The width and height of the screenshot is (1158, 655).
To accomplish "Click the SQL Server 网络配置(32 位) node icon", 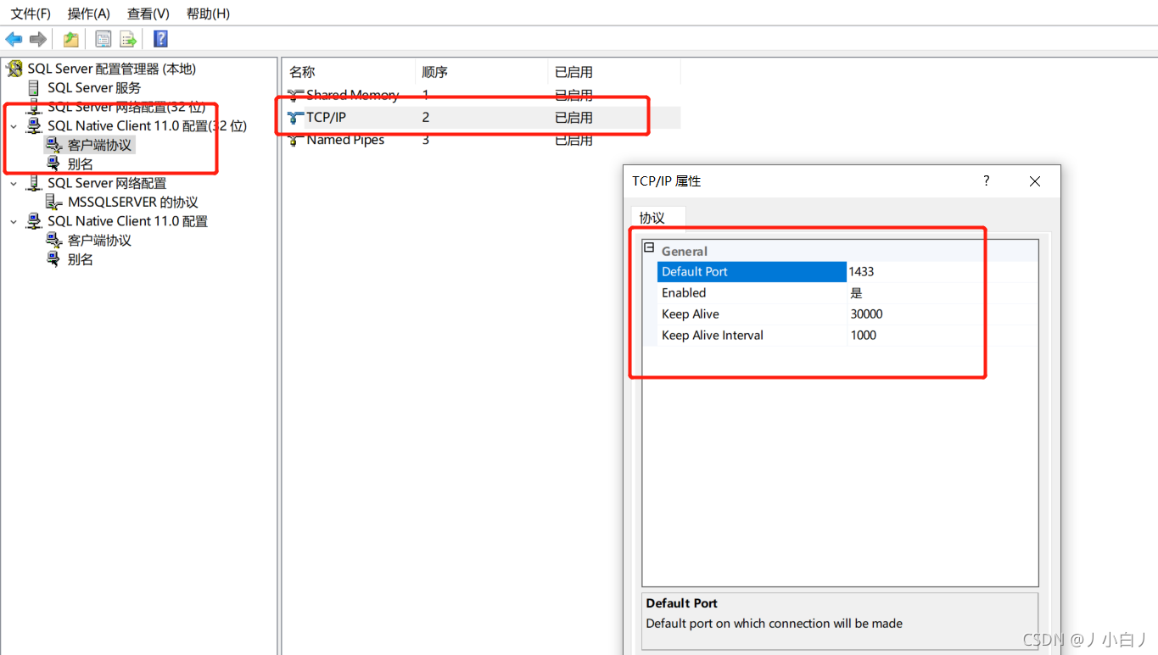I will pyautogui.click(x=34, y=107).
